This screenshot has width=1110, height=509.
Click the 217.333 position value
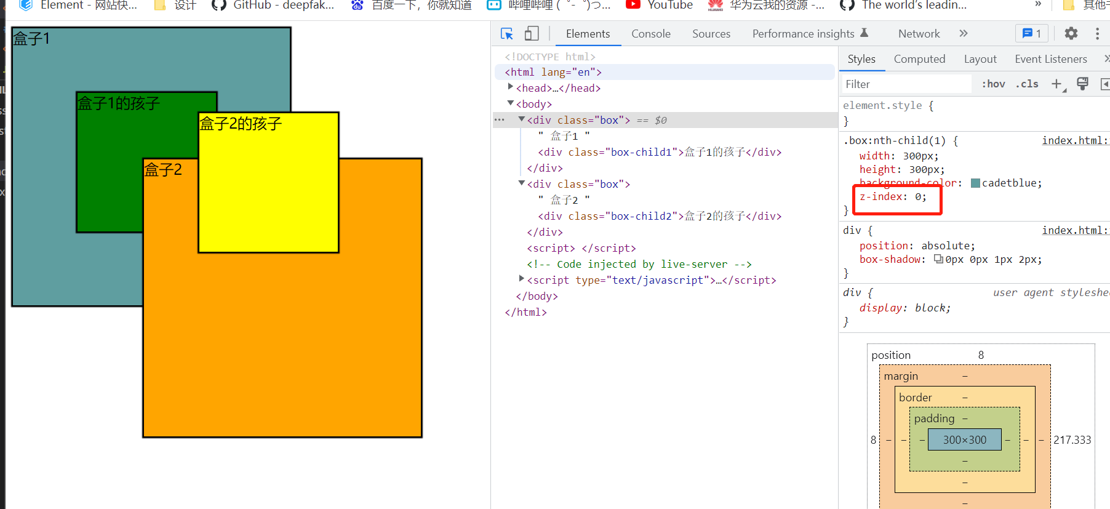pyautogui.click(x=1072, y=440)
